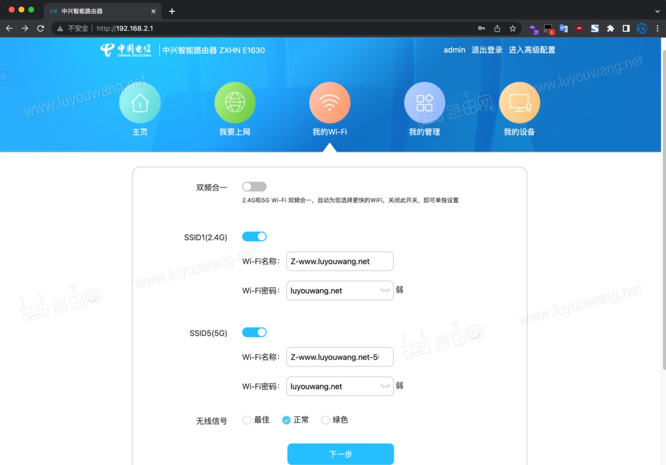Open the 我的设备 devices icon
The height and width of the screenshot is (465, 666).
pos(520,103)
